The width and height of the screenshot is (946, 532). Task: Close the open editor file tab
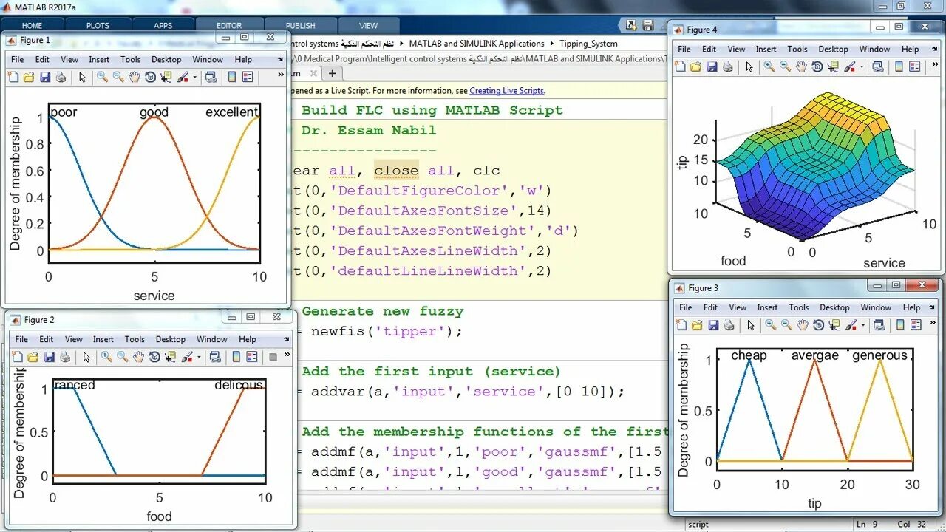313,73
